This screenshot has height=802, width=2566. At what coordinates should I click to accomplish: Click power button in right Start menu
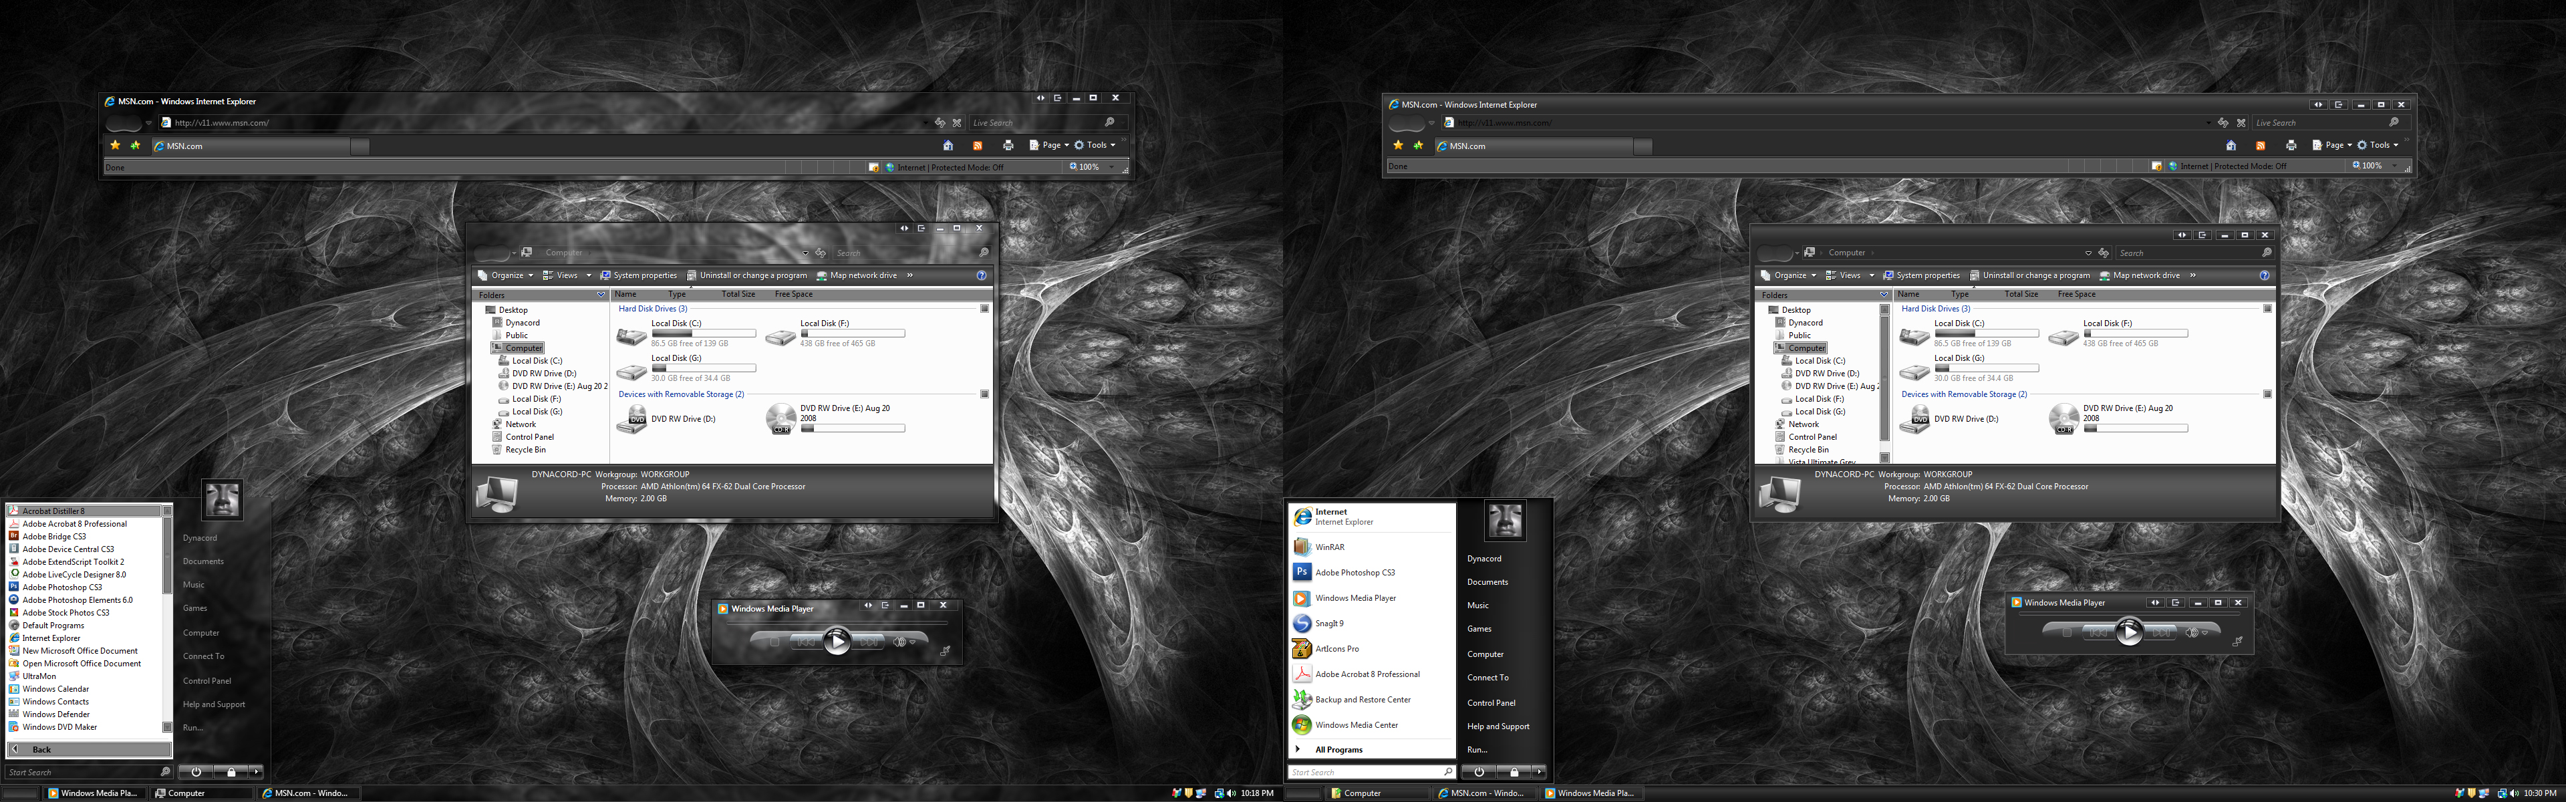click(x=1478, y=772)
